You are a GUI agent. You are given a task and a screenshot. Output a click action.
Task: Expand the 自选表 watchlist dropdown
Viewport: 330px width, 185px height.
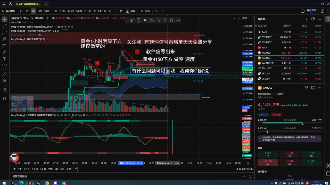(262, 19)
